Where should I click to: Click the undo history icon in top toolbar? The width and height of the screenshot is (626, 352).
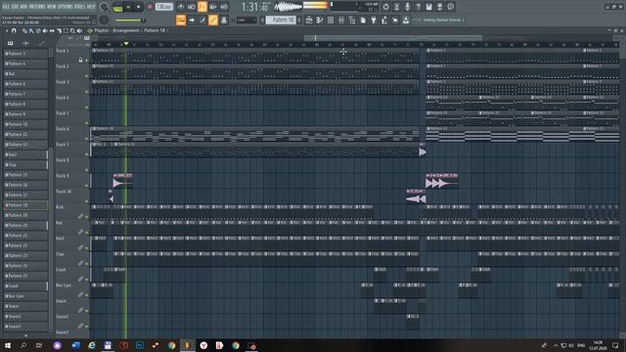pyautogui.click(x=385, y=7)
